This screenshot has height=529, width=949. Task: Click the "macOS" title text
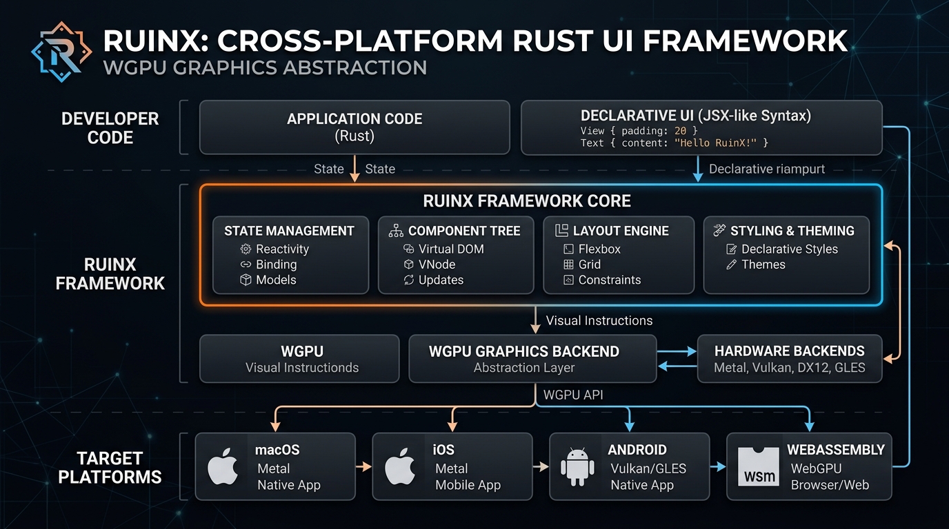click(x=279, y=450)
